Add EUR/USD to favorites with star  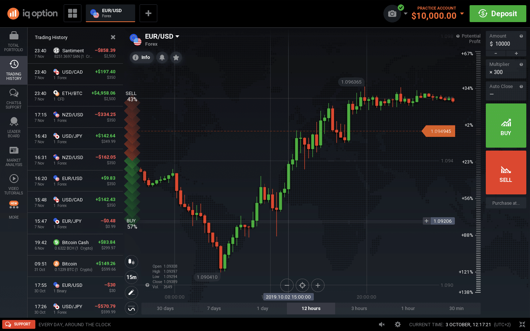(176, 57)
